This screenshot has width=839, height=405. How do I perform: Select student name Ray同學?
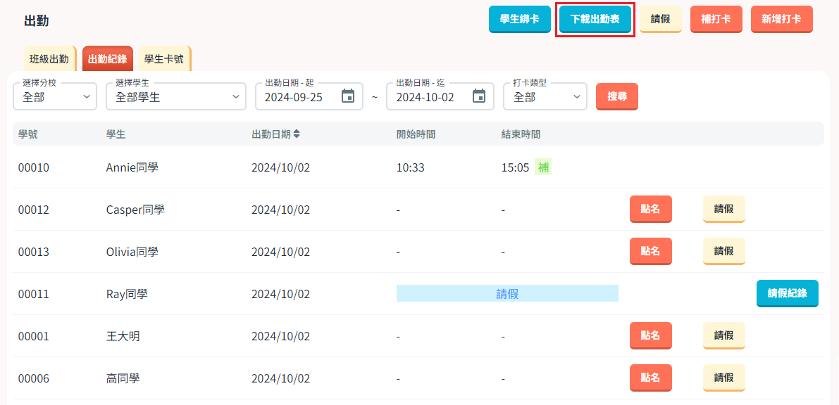(x=127, y=294)
